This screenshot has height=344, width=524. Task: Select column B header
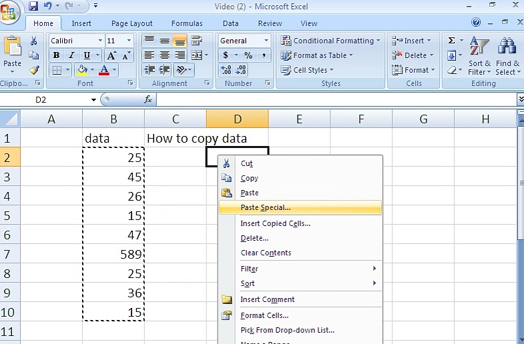coord(113,119)
